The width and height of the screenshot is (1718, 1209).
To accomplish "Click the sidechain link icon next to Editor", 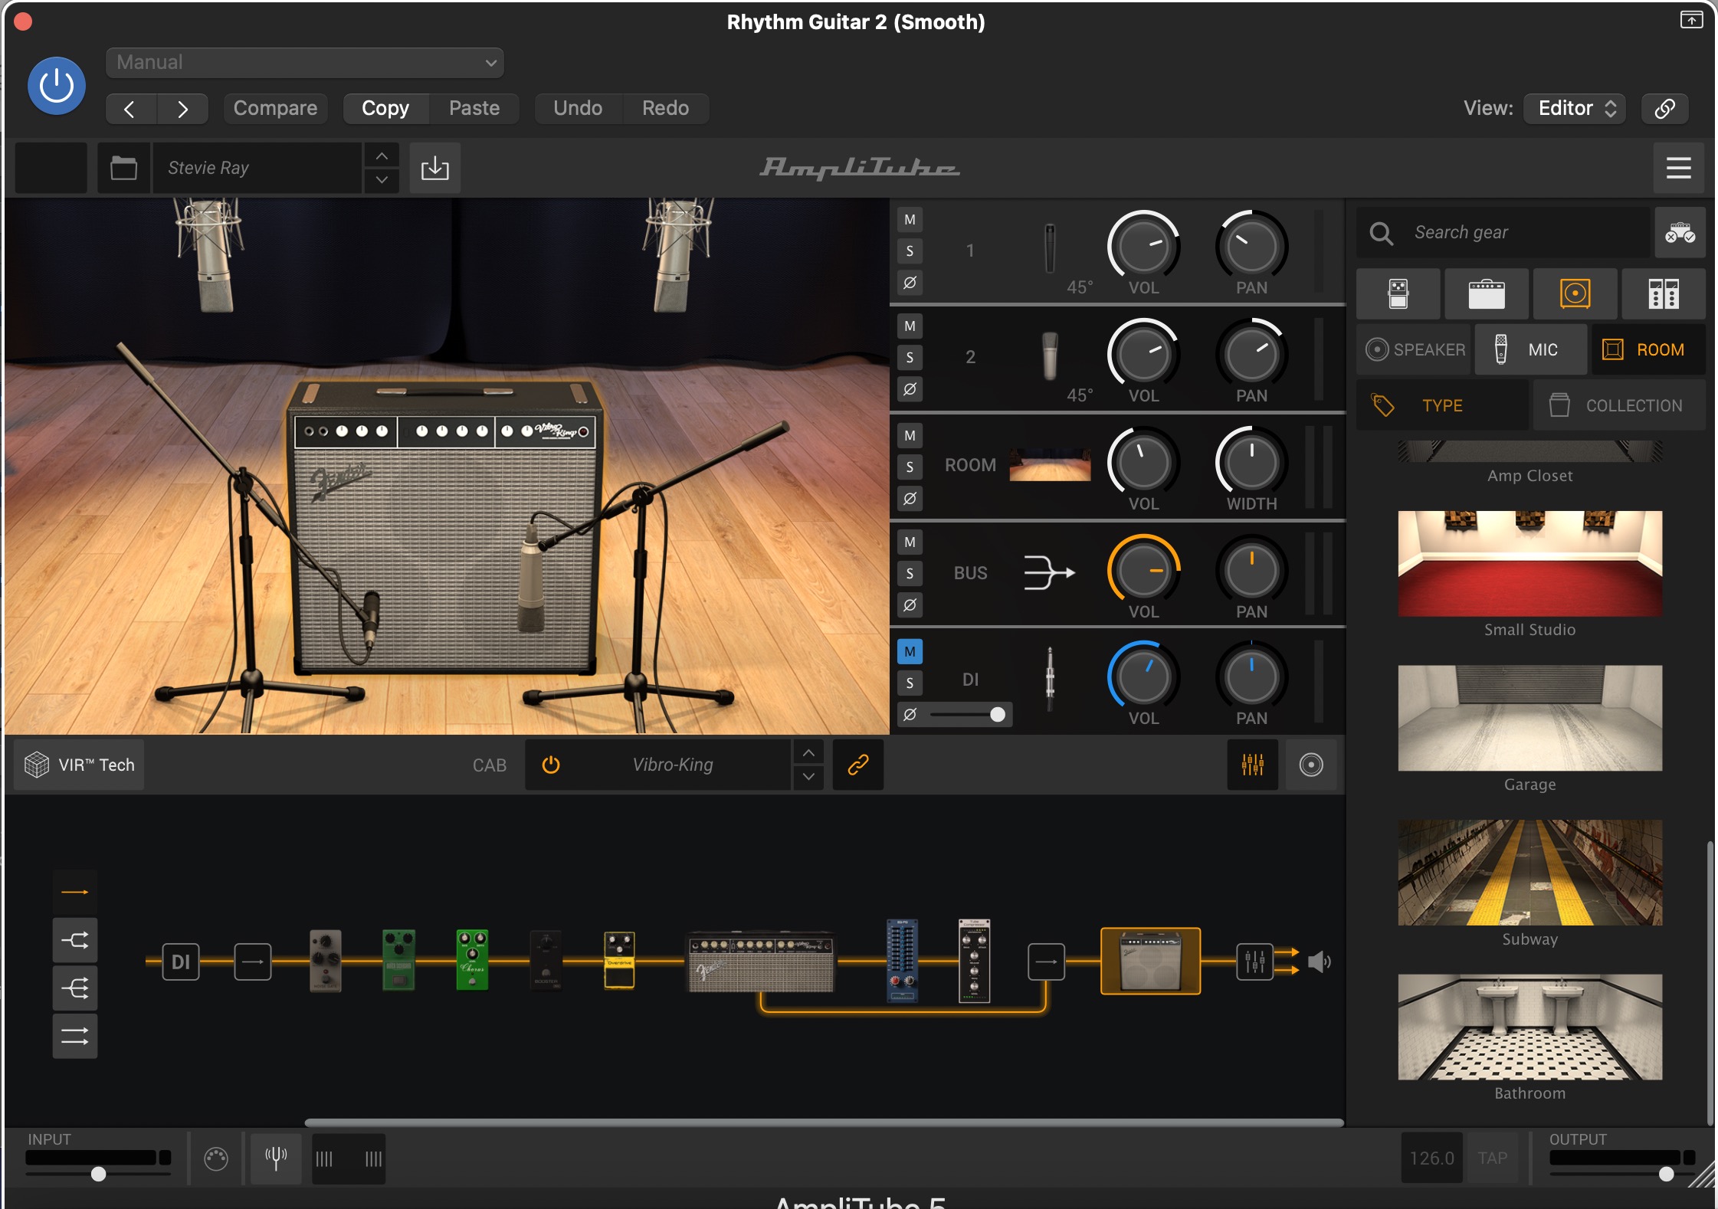I will 1664,108.
